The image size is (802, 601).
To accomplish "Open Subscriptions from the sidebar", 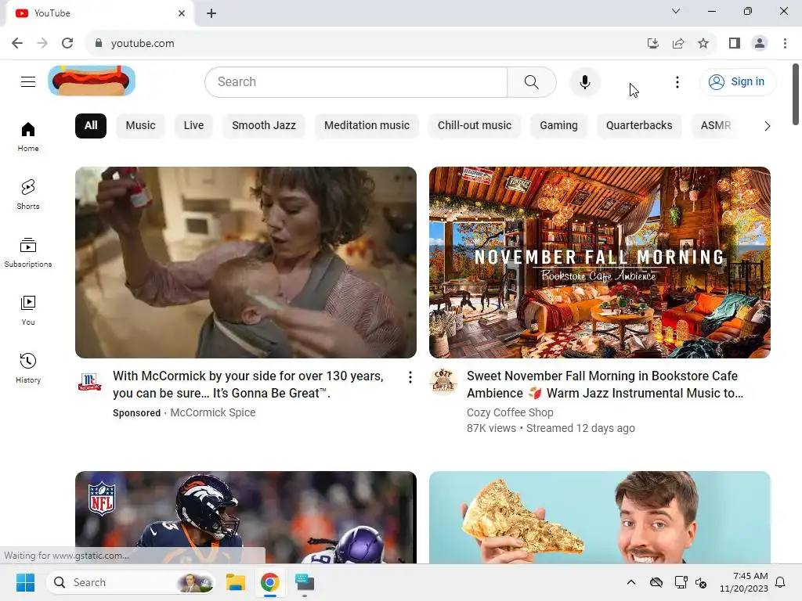I will (28, 253).
